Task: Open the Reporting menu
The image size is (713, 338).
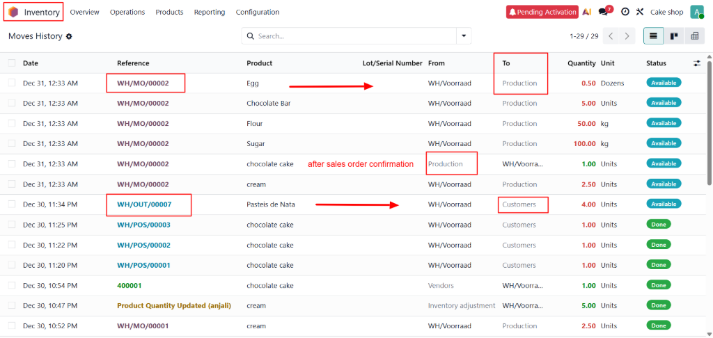Action: tap(210, 12)
